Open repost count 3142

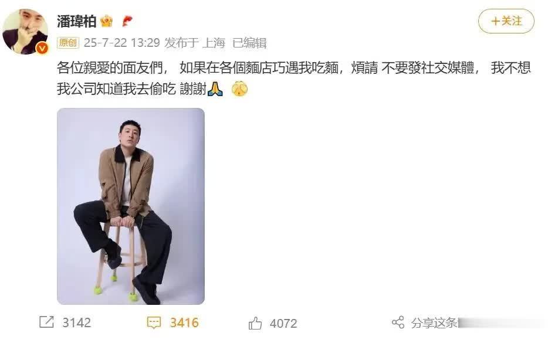[x=76, y=322]
